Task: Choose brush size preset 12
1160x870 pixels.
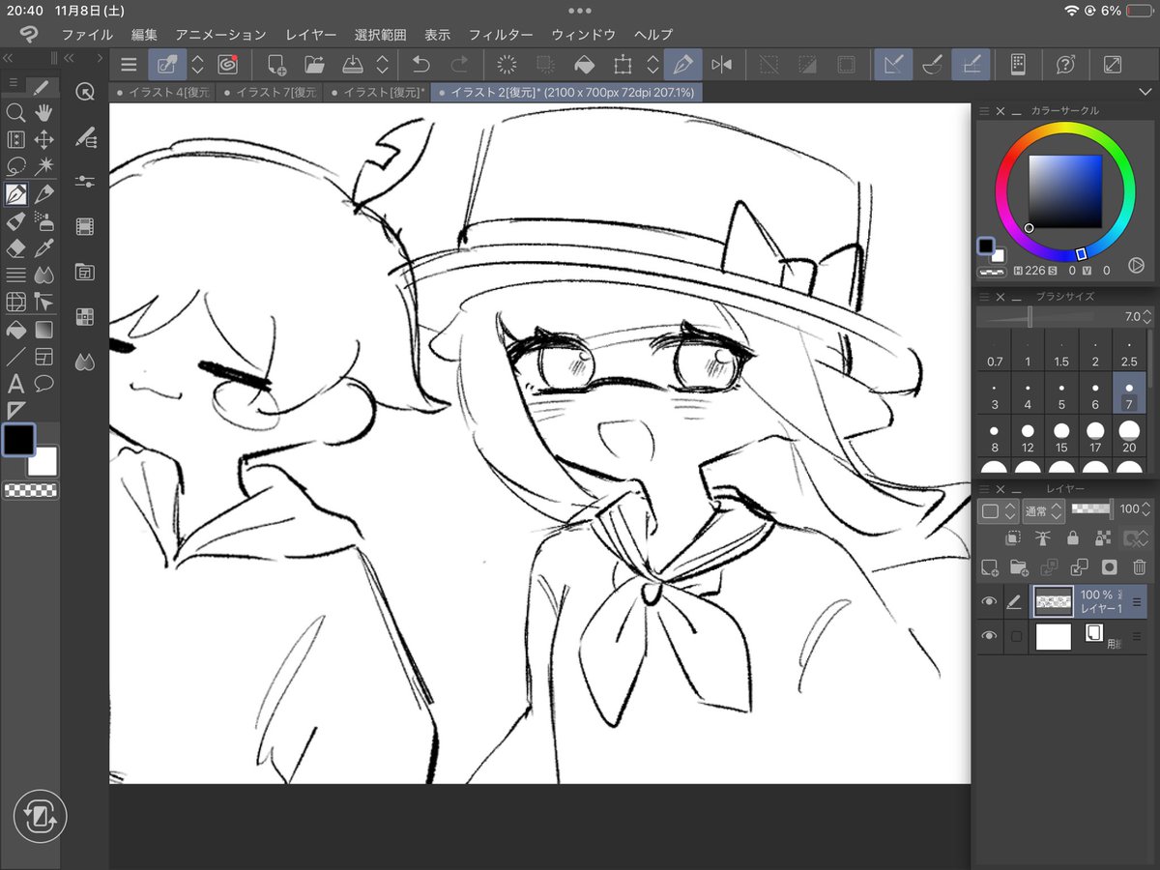Action: [x=1028, y=436]
